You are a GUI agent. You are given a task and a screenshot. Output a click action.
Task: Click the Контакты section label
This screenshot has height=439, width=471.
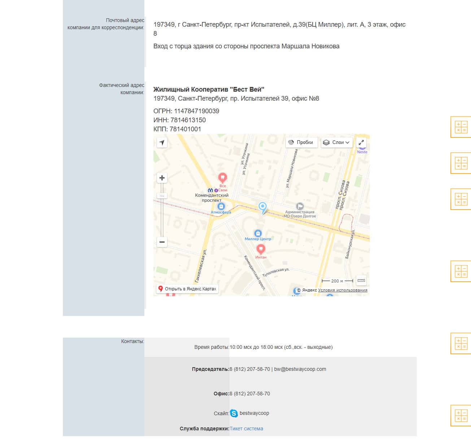(x=132, y=341)
